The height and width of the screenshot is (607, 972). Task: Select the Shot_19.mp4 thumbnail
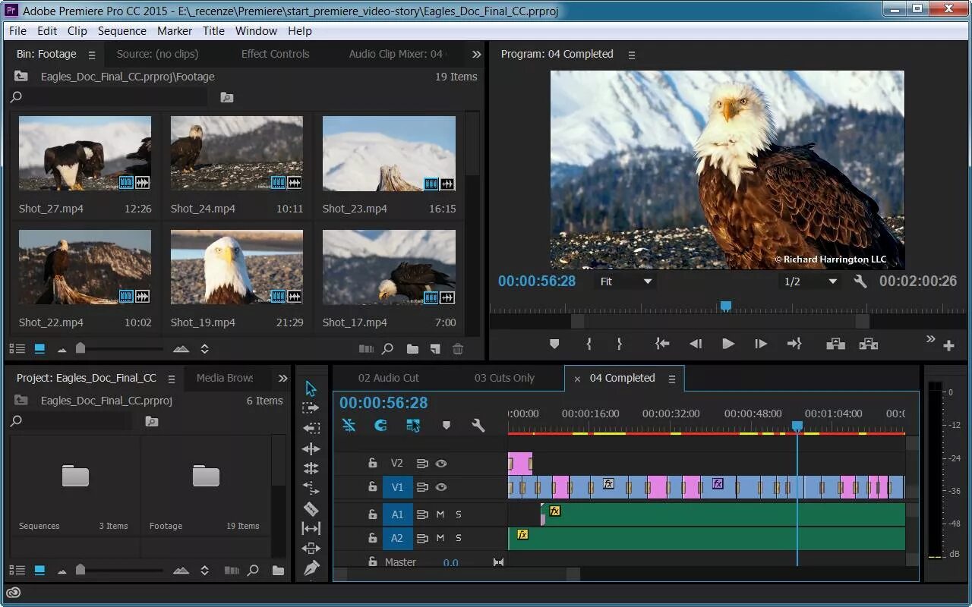[237, 267]
